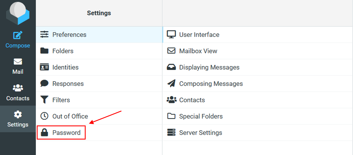Viewport: 353px width, 155px height.
Task: Open Server Settings preferences
Action: [x=200, y=132]
